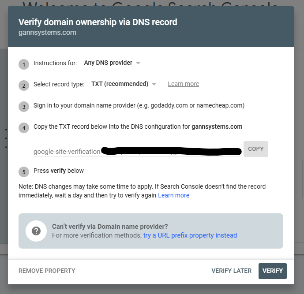Expand the record type dropdown arrow
The height and width of the screenshot is (294, 304).
click(x=154, y=84)
